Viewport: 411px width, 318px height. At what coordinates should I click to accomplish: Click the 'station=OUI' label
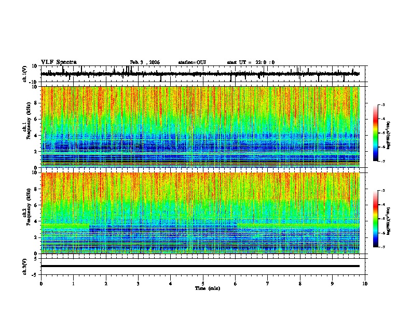point(192,62)
